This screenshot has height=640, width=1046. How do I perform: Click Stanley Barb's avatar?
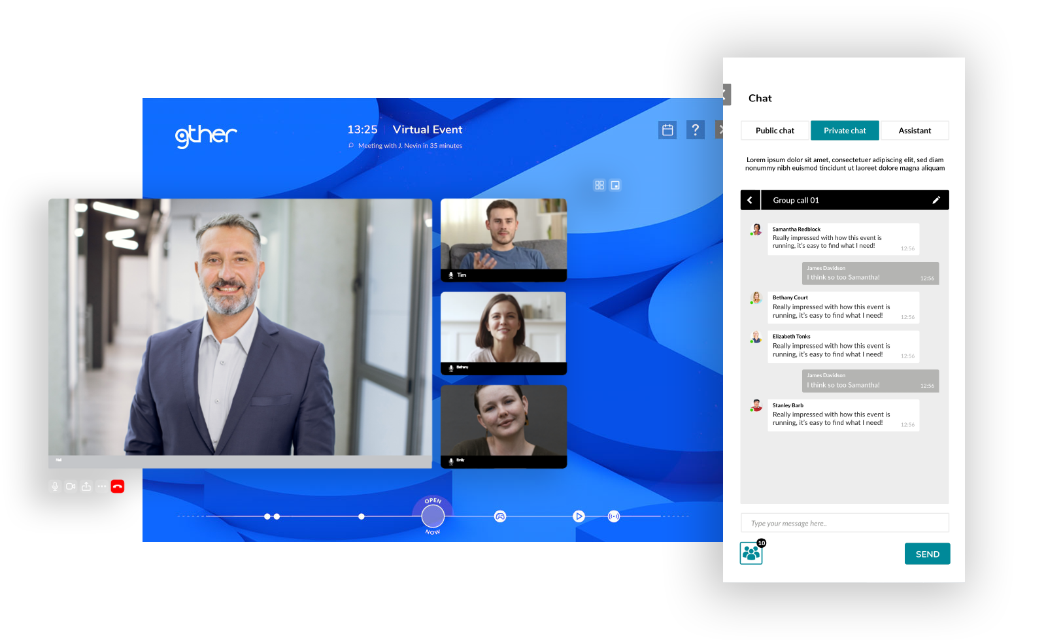pyautogui.click(x=756, y=406)
